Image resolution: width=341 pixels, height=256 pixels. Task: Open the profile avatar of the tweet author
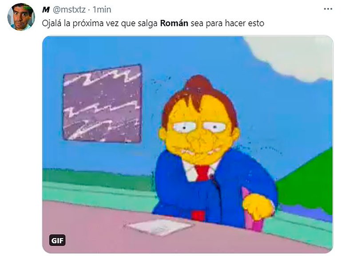[x=21, y=17]
